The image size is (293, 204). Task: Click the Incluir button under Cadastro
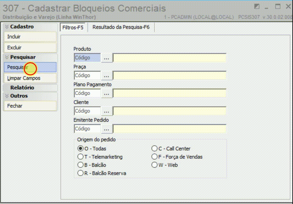coord(30,37)
